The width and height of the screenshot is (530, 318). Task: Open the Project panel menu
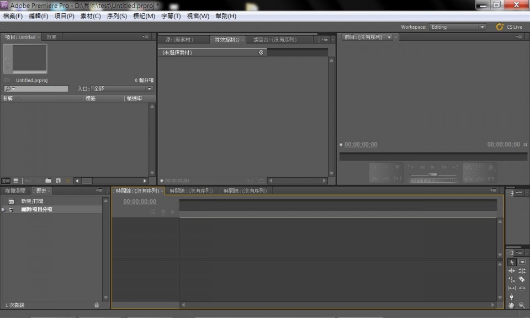pos(146,36)
